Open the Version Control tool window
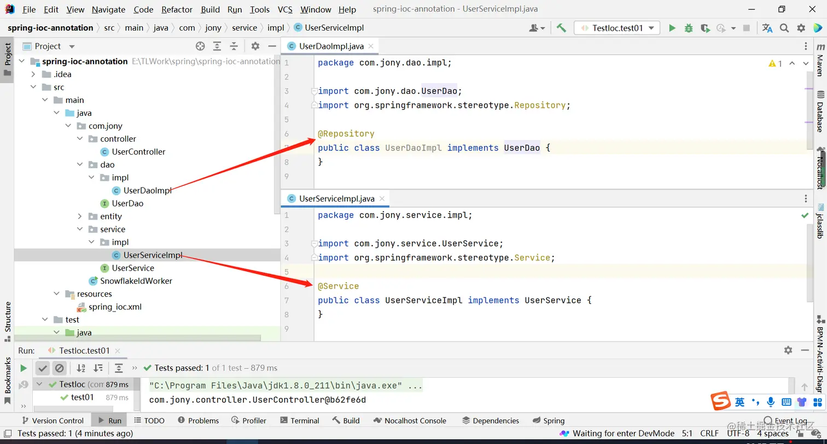 click(53, 420)
